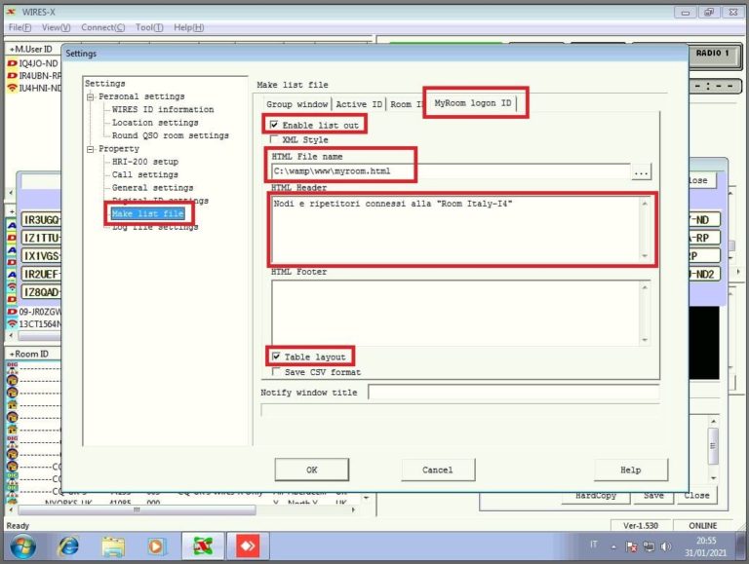Image resolution: width=749 pixels, height=564 pixels.
Task: Select Round QSO room settings item
Action: coord(170,135)
